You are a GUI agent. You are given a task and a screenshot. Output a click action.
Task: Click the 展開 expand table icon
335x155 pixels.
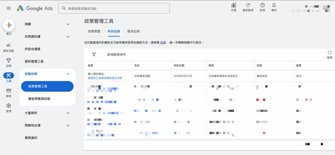click(x=329, y=53)
